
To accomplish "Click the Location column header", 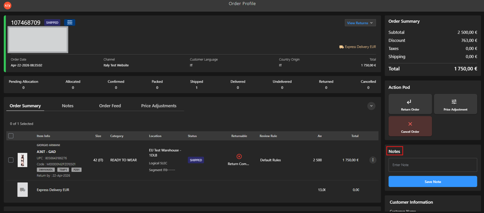I will coord(155,136).
